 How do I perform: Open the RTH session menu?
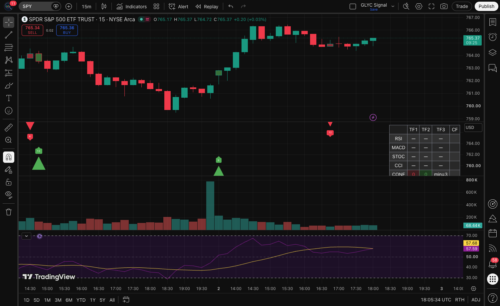coord(460,300)
